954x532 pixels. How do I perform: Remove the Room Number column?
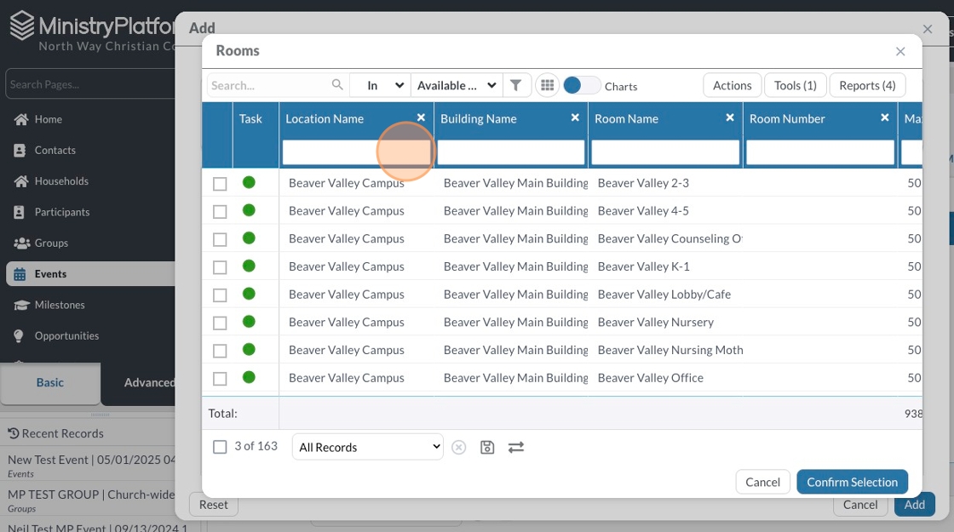tap(885, 117)
